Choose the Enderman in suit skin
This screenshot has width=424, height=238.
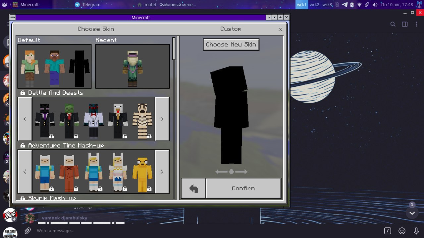[45, 121]
